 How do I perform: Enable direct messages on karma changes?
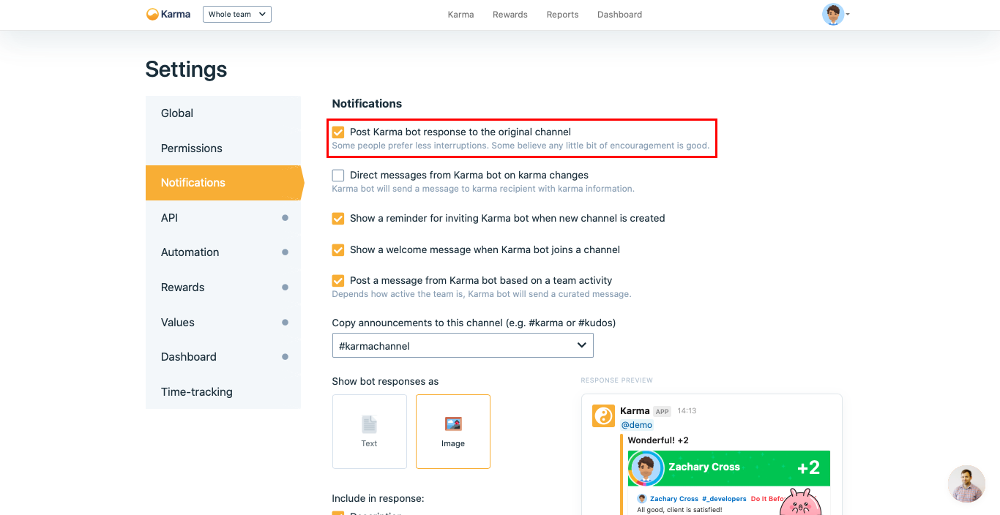(338, 176)
